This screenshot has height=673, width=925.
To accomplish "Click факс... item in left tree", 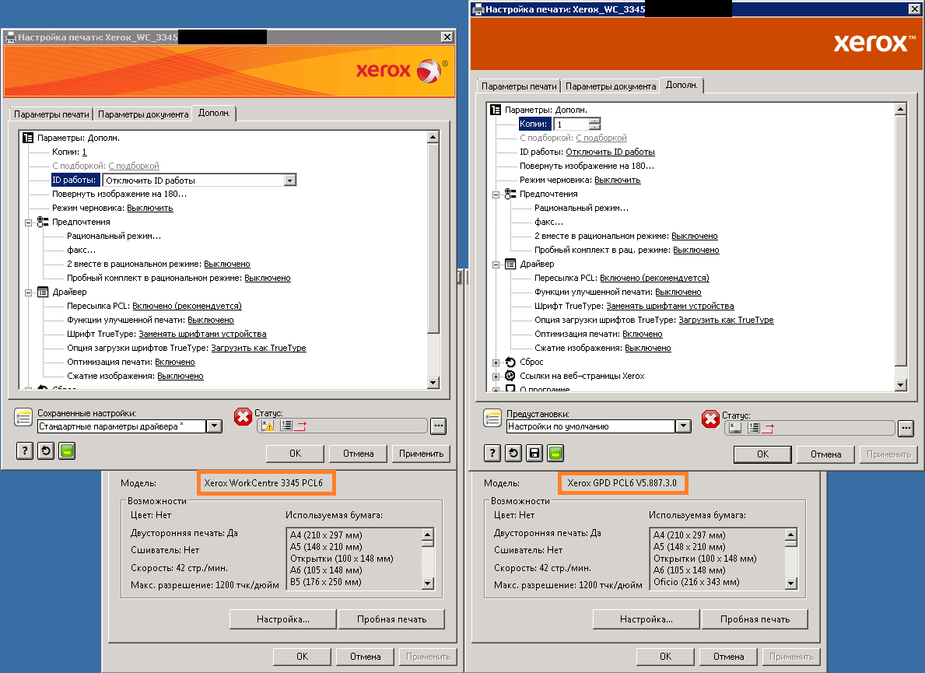I will coord(81,250).
